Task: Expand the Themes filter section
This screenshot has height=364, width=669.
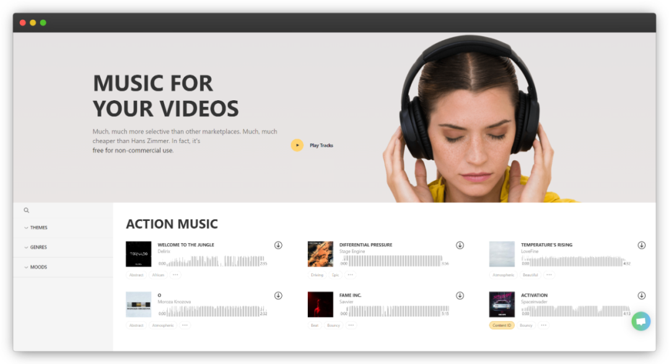Action: (38, 228)
